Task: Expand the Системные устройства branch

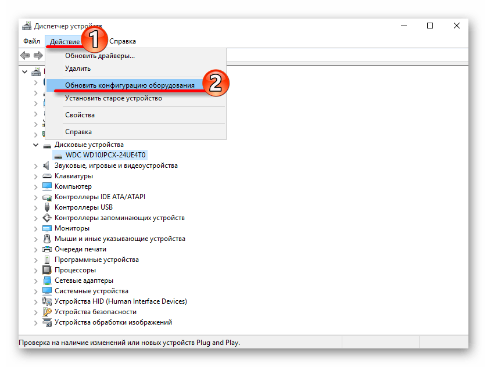Action: pyautogui.click(x=35, y=292)
